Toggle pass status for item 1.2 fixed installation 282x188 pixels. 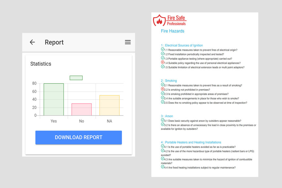point(162,54)
